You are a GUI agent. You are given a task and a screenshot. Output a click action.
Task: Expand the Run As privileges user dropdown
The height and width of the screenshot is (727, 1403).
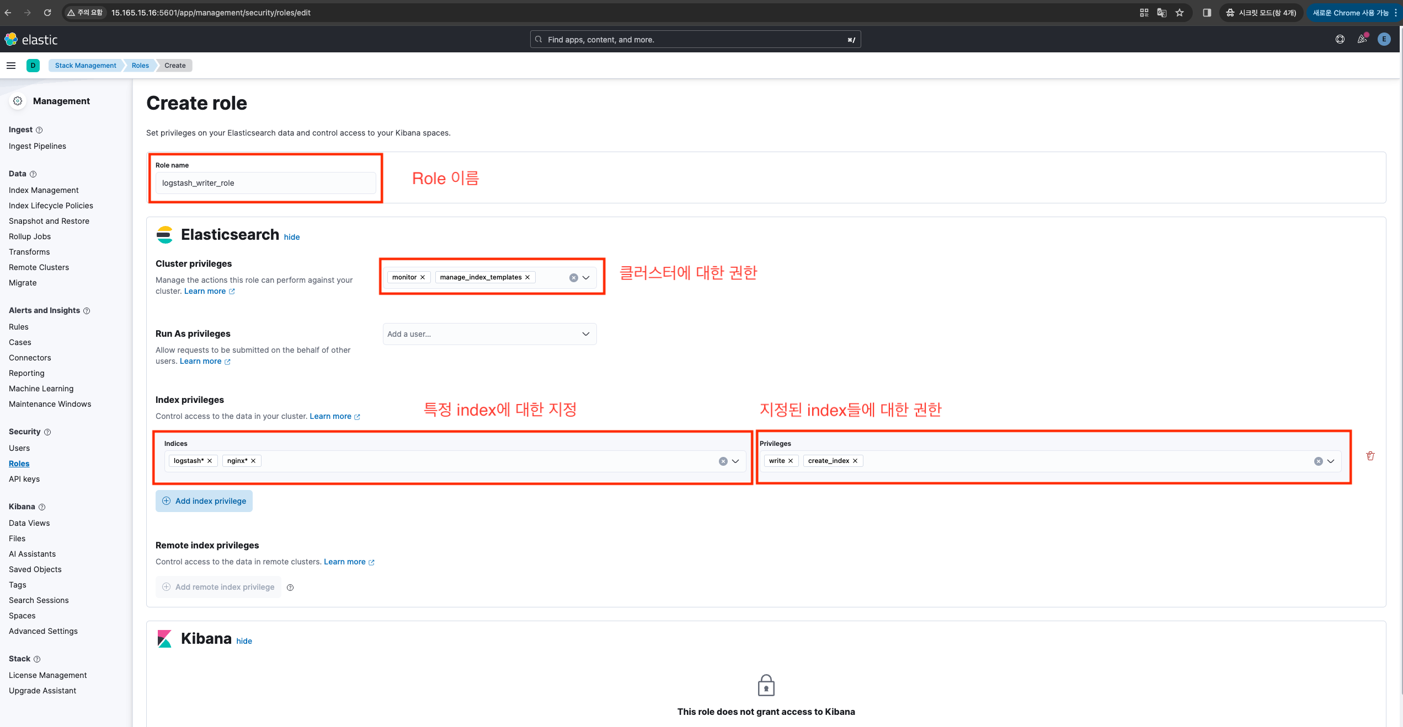[x=585, y=334]
